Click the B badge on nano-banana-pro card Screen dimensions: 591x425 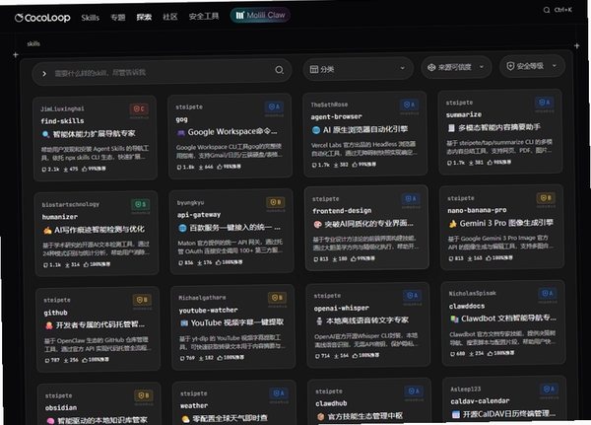click(x=546, y=198)
